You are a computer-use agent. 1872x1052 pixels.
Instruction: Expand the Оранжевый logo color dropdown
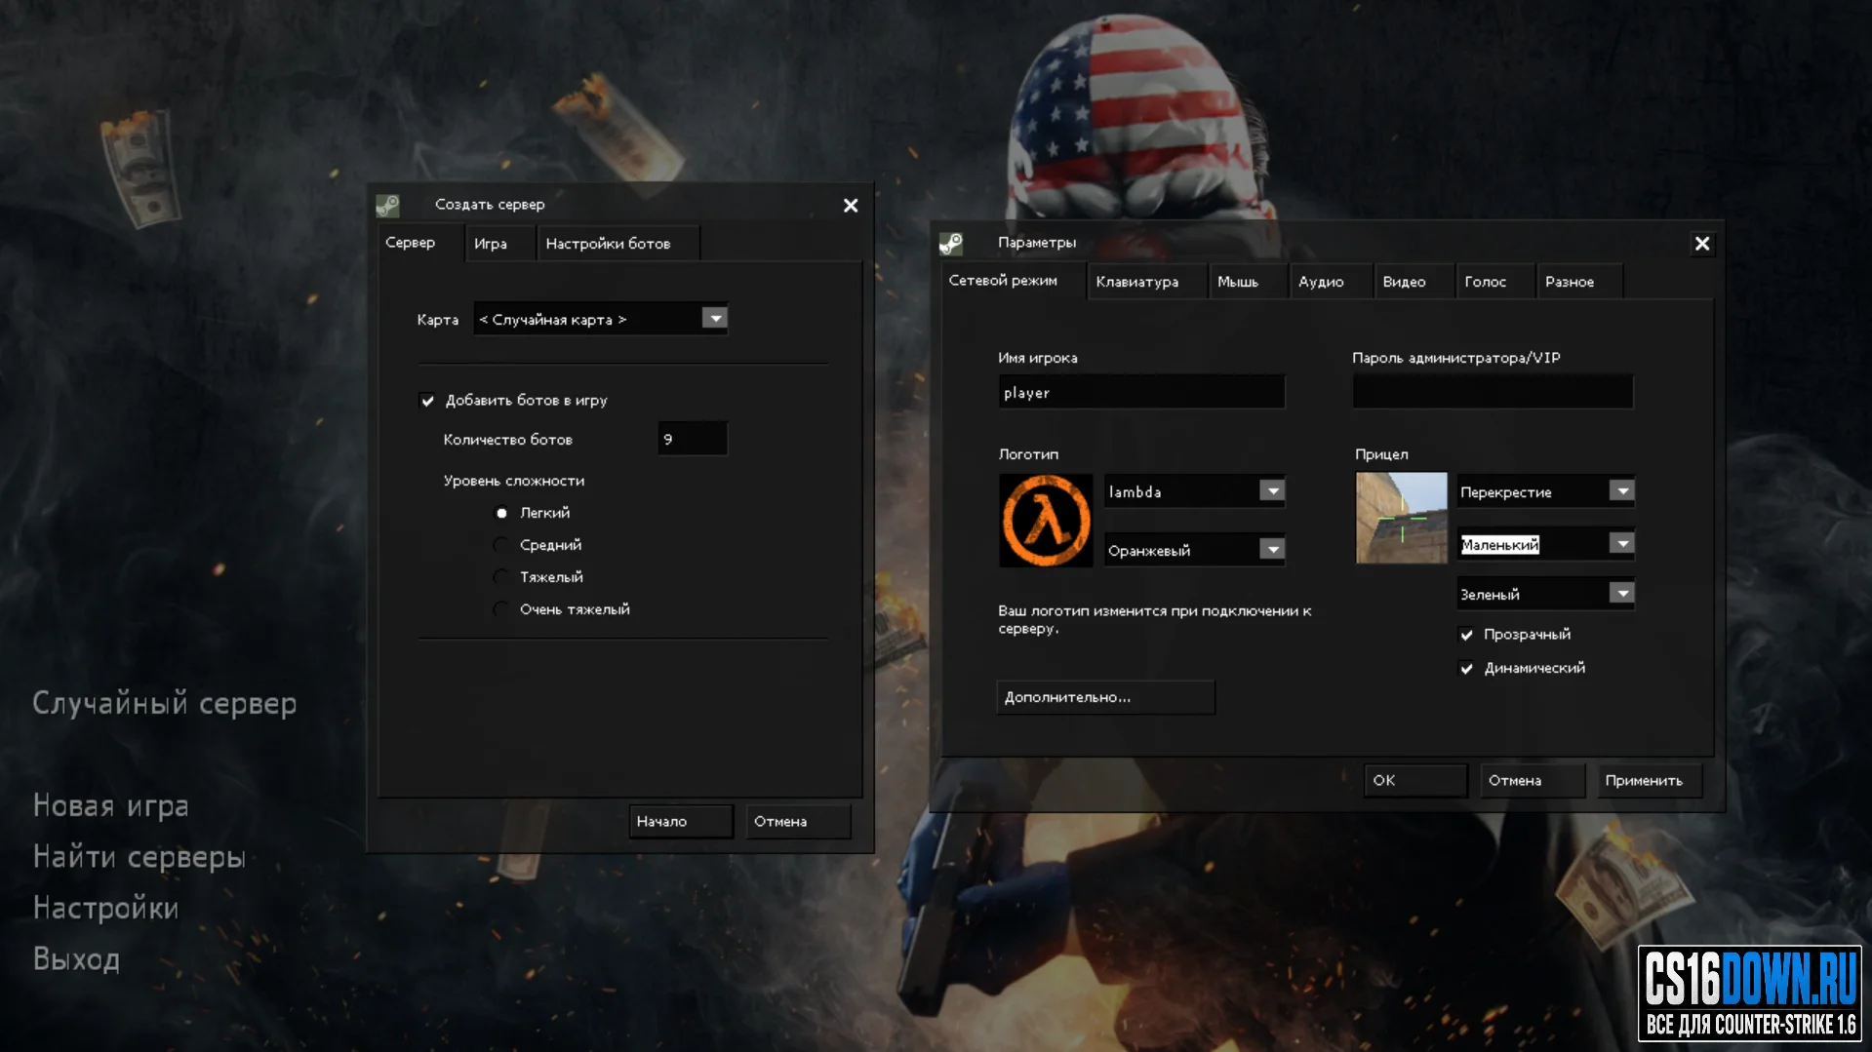click(1272, 550)
